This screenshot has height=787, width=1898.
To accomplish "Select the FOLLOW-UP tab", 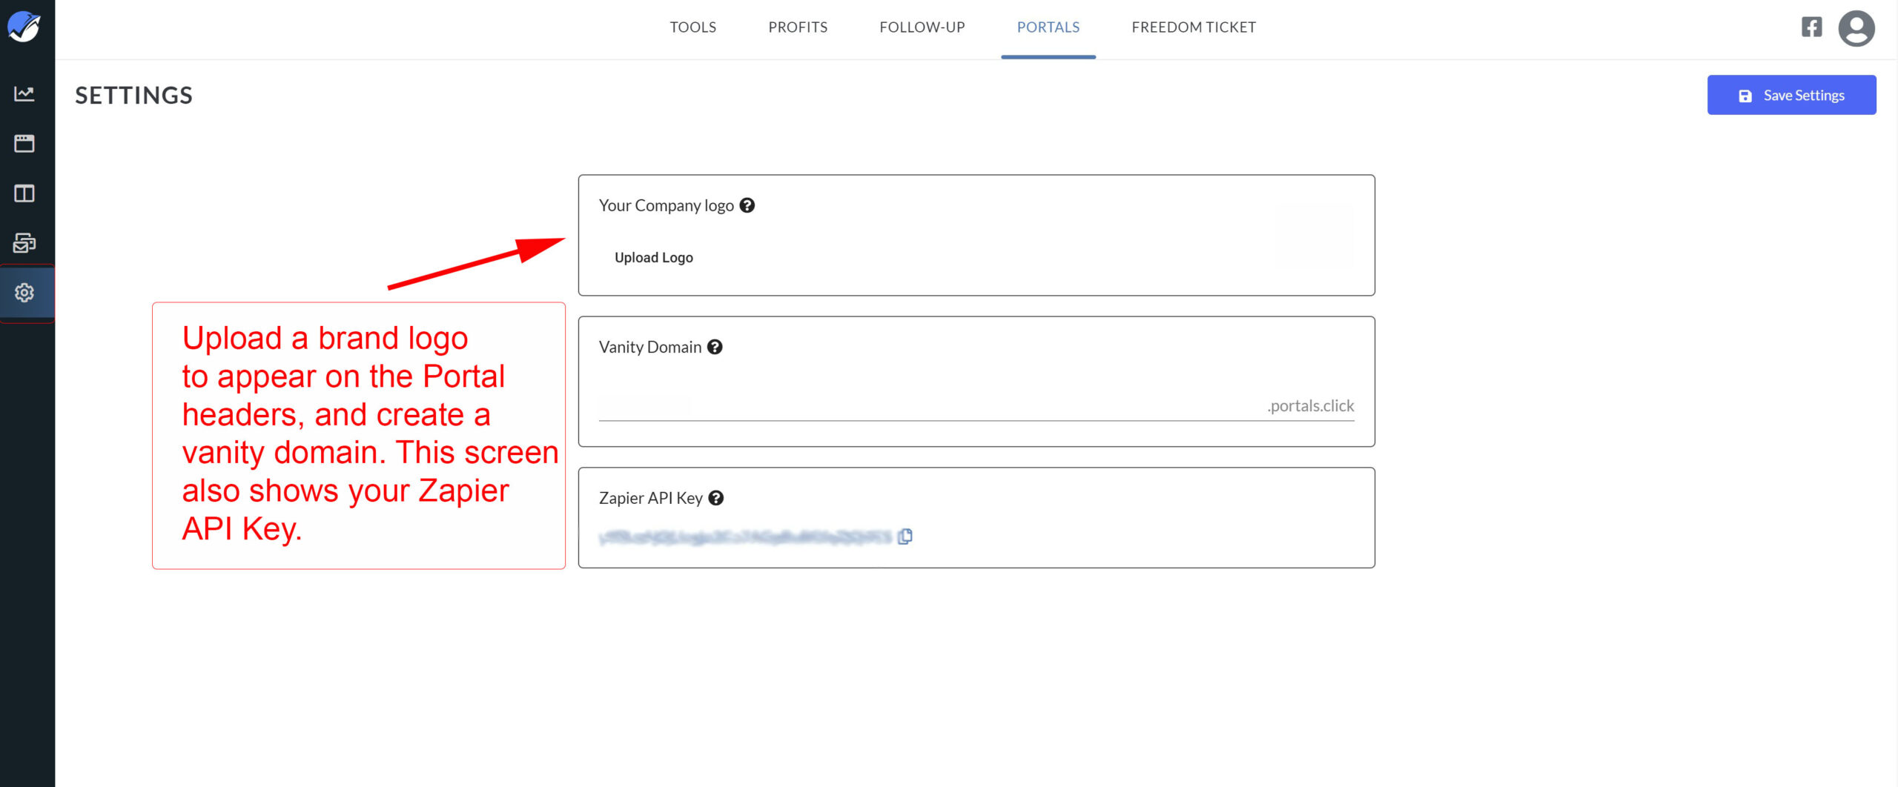I will click(922, 27).
